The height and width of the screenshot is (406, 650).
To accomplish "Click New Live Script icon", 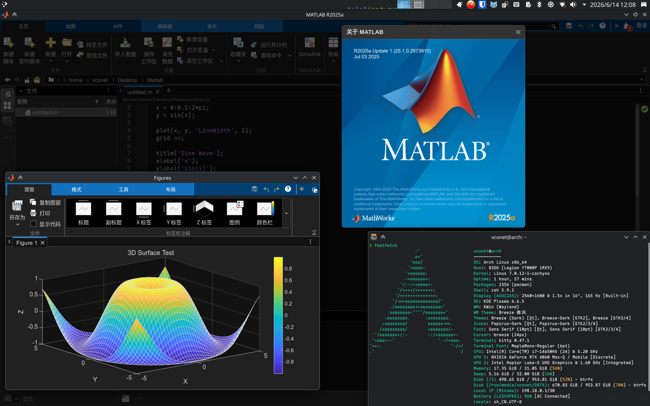I will pyautogui.click(x=29, y=43).
